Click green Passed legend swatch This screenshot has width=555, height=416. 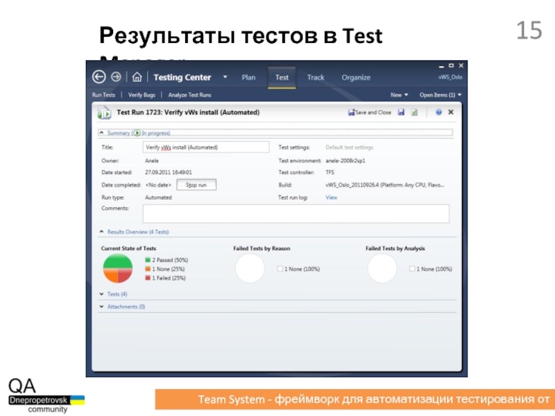[148, 260]
